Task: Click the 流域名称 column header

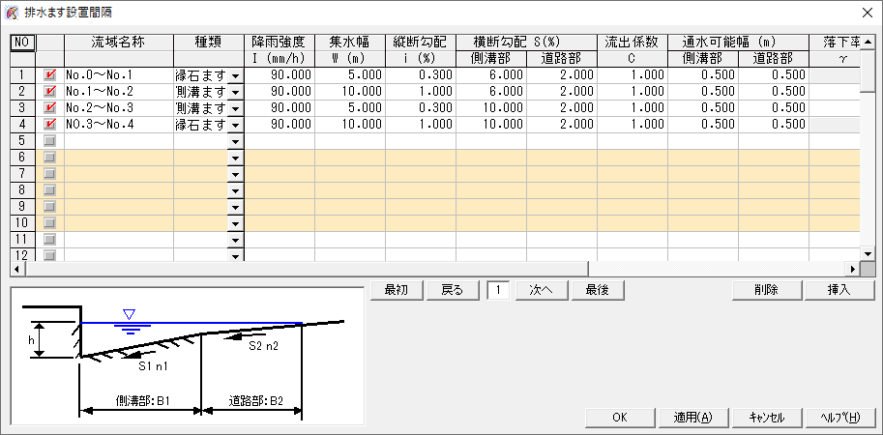Action: [119, 43]
